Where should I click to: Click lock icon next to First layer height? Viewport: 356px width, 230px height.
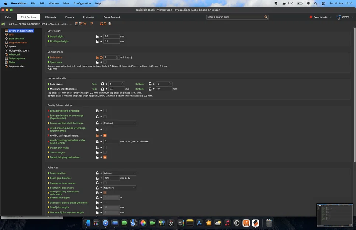[x=97, y=41]
